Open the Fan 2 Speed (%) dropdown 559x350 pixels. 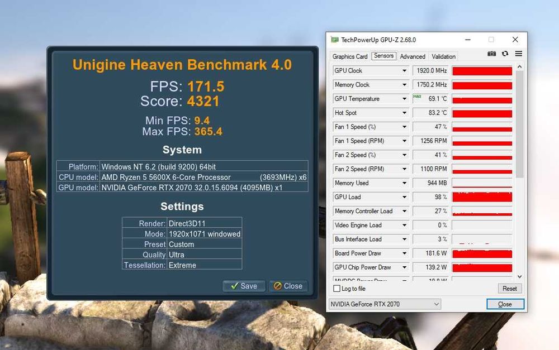404,155
